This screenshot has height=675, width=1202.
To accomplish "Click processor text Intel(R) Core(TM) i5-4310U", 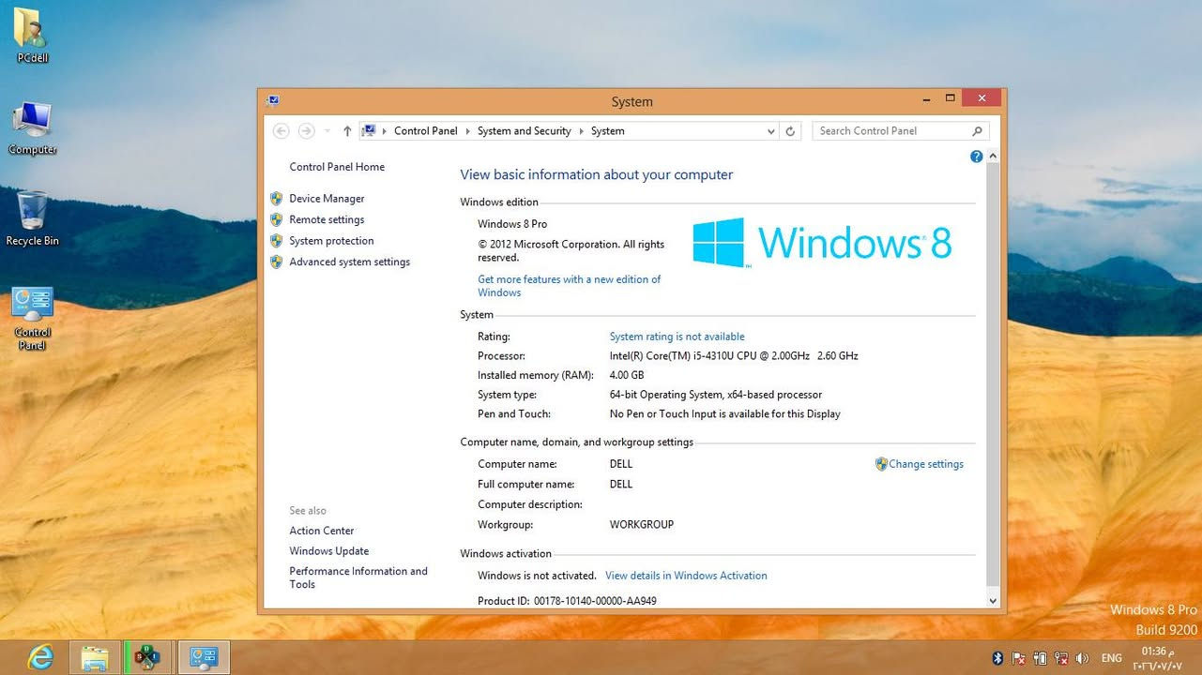I will point(734,356).
